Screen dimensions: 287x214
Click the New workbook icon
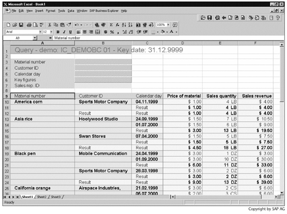coord(9,25)
